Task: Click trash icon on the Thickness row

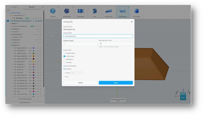Action: coord(40,40)
